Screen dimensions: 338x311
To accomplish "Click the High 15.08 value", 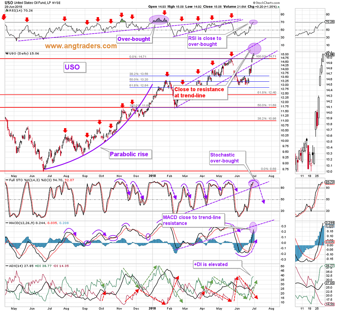I will (176, 7).
